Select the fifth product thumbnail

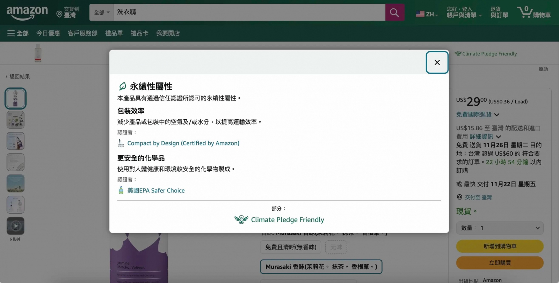(x=15, y=184)
